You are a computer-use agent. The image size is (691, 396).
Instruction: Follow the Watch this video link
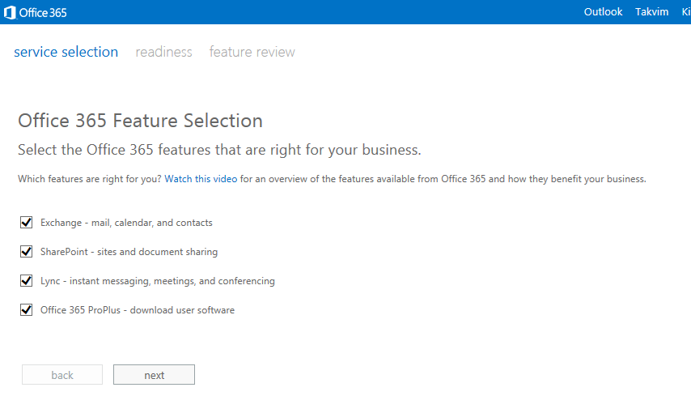tap(201, 179)
